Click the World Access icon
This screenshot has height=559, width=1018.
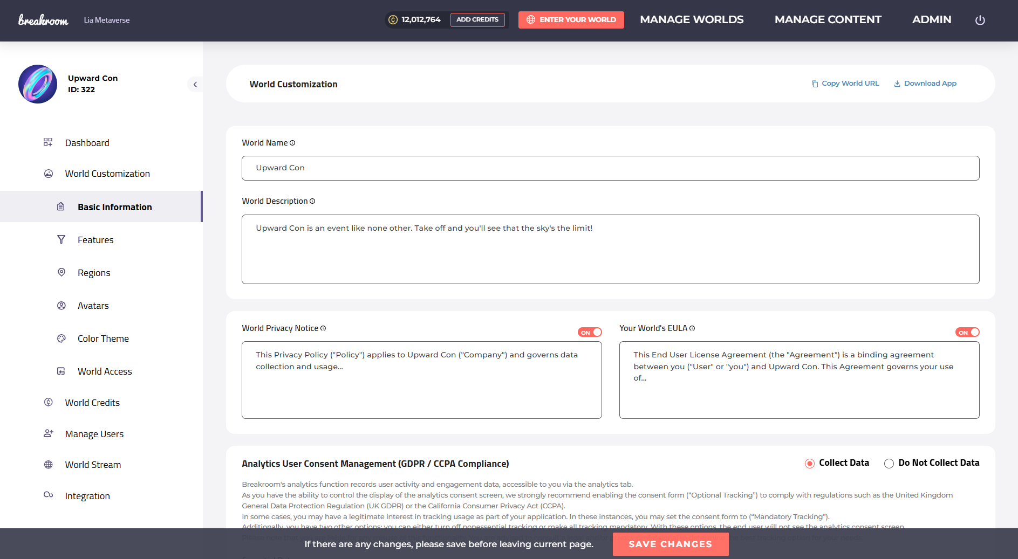(62, 371)
